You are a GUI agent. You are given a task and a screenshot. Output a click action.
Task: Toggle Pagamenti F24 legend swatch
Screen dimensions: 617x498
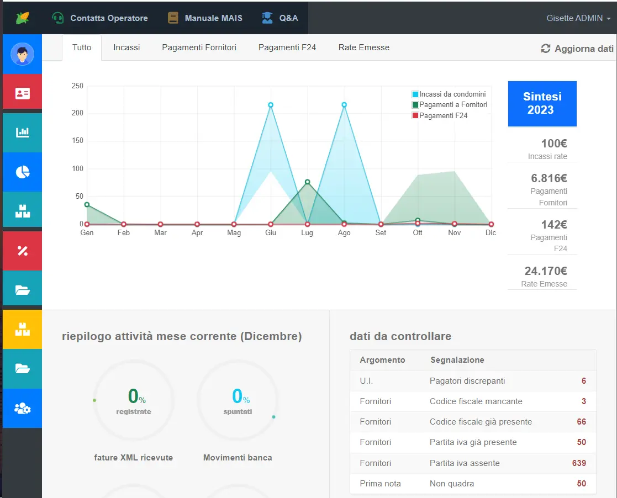click(x=415, y=115)
